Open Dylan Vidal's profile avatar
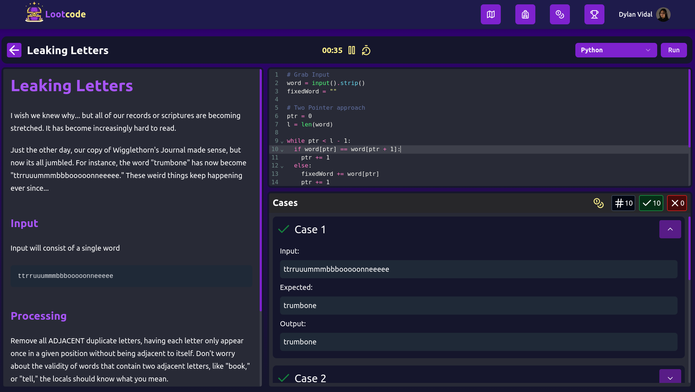Screen dimensions: 695x392 tap(663, 15)
